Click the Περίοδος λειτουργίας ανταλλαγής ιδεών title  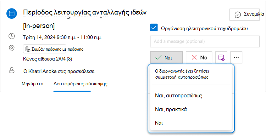[85, 12]
